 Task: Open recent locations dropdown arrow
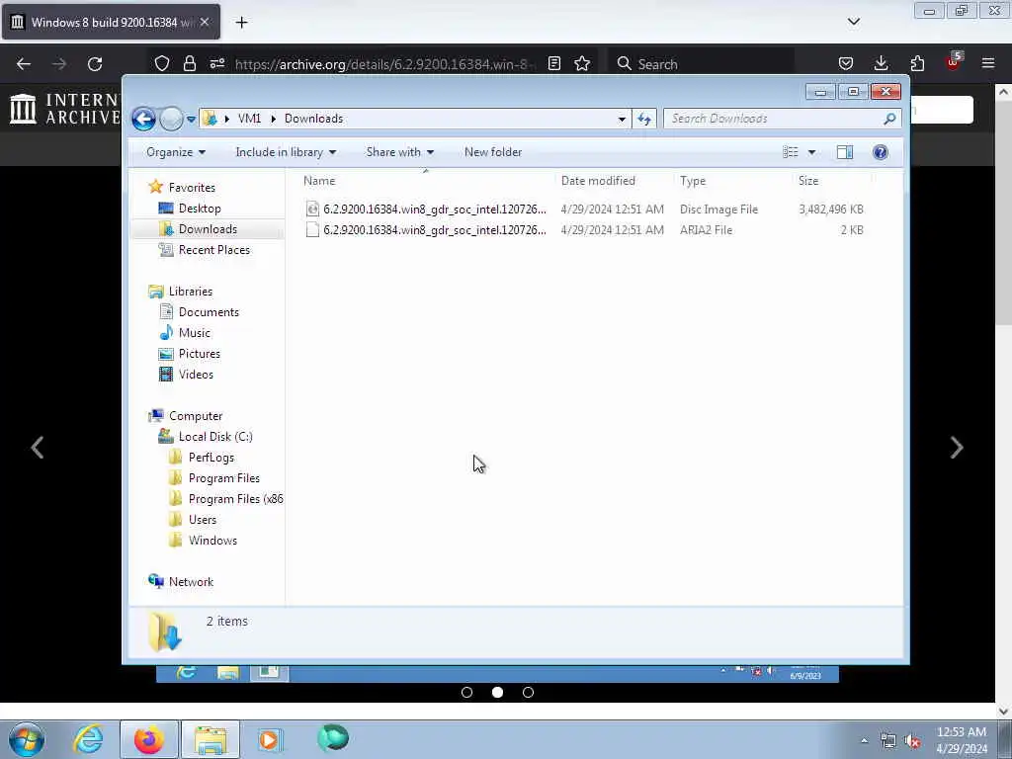191,120
